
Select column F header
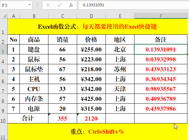161,16
